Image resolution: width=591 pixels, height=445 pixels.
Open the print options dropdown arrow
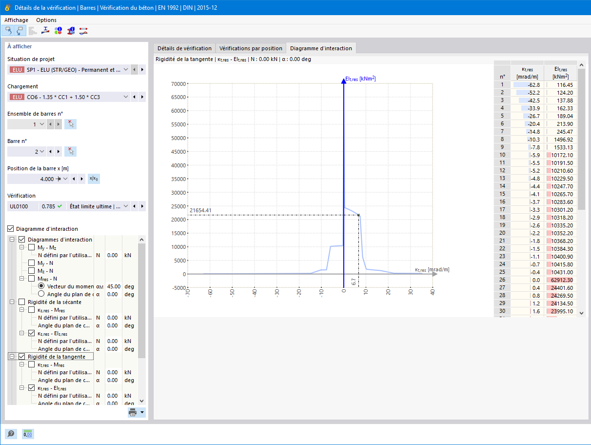[x=142, y=413]
